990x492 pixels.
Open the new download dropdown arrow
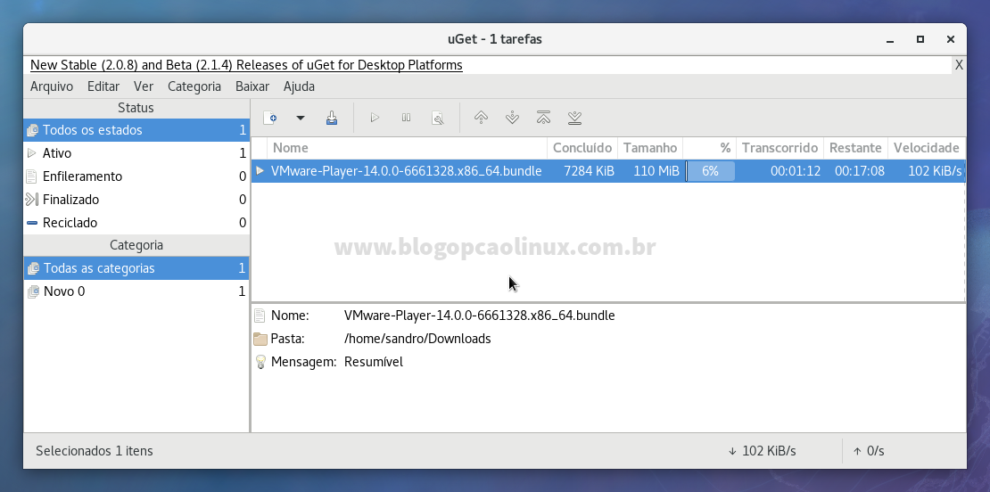(x=301, y=118)
